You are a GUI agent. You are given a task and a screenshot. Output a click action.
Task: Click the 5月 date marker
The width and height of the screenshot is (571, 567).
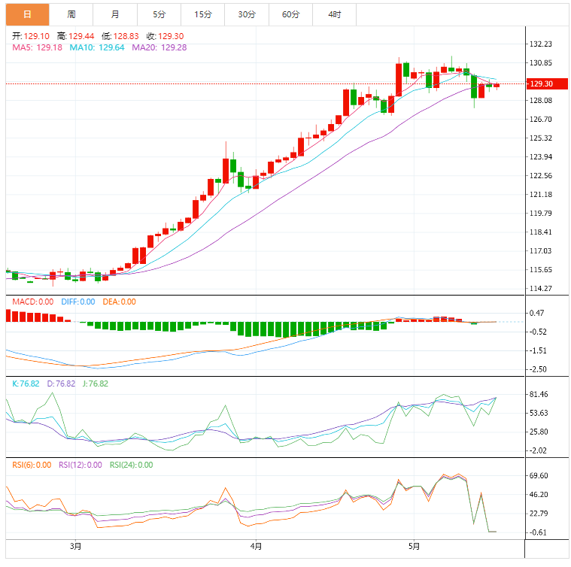(414, 546)
